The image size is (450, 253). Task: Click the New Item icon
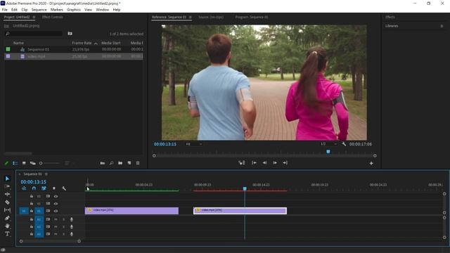point(129,163)
